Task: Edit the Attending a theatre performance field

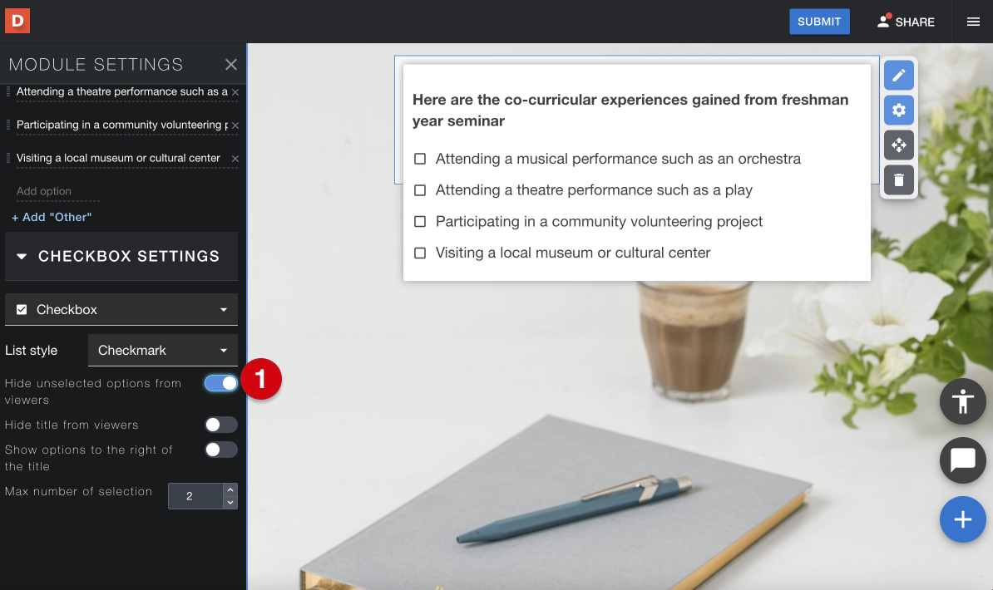Action: (121, 92)
